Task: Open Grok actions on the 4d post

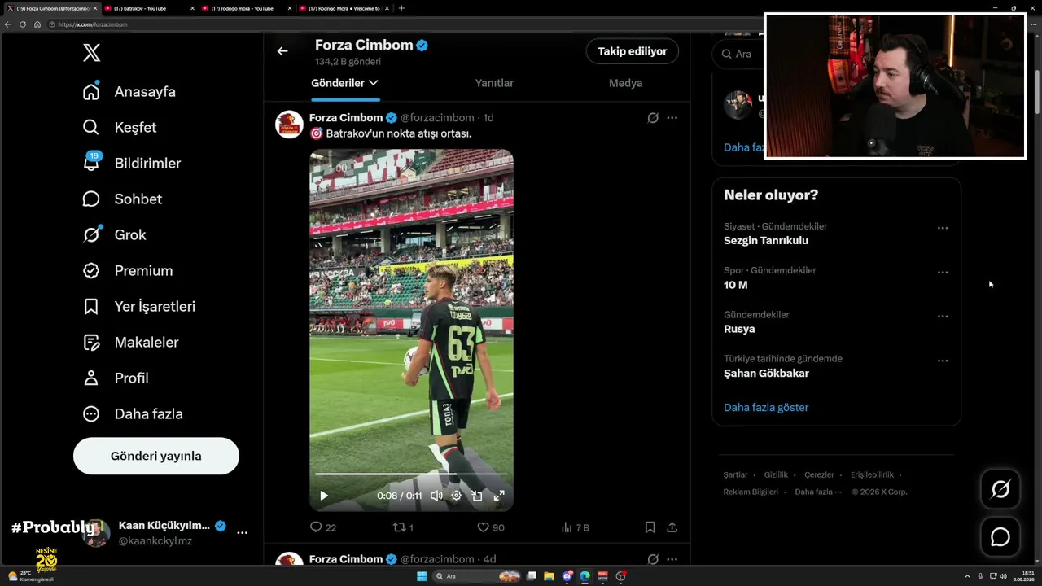Action: (653, 559)
